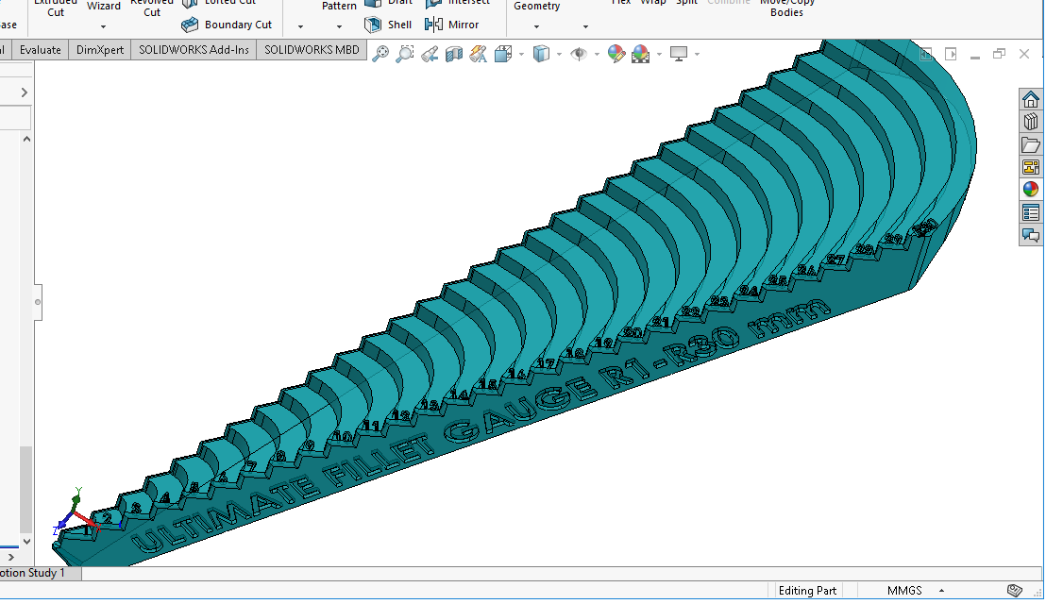Expand View Orientation dropdown arrow
This screenshot has width=1063, height=604.
coord(521,54)
